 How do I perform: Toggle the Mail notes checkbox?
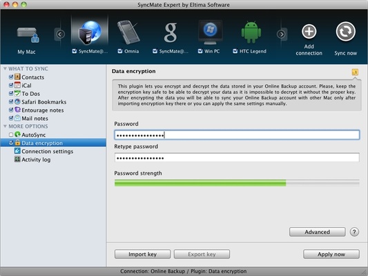[x=11, y=118]
